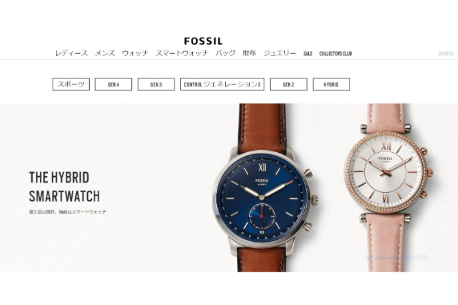Open the 財布 category

249,53
